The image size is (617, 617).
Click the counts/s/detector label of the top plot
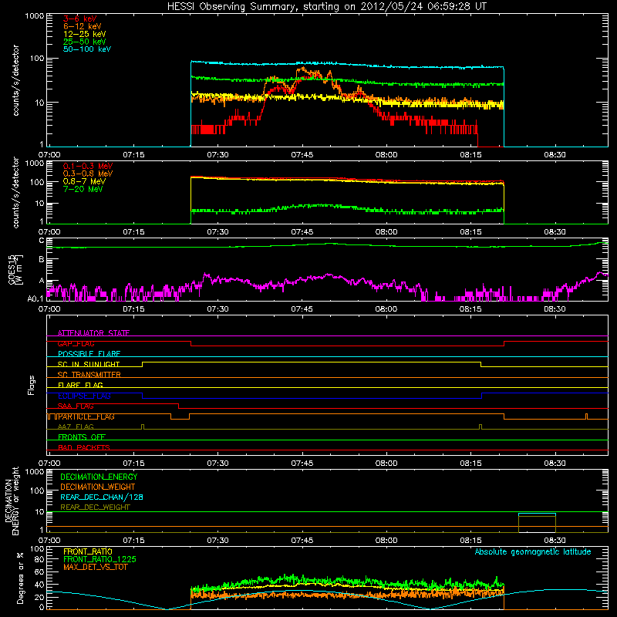coord(15,80)
